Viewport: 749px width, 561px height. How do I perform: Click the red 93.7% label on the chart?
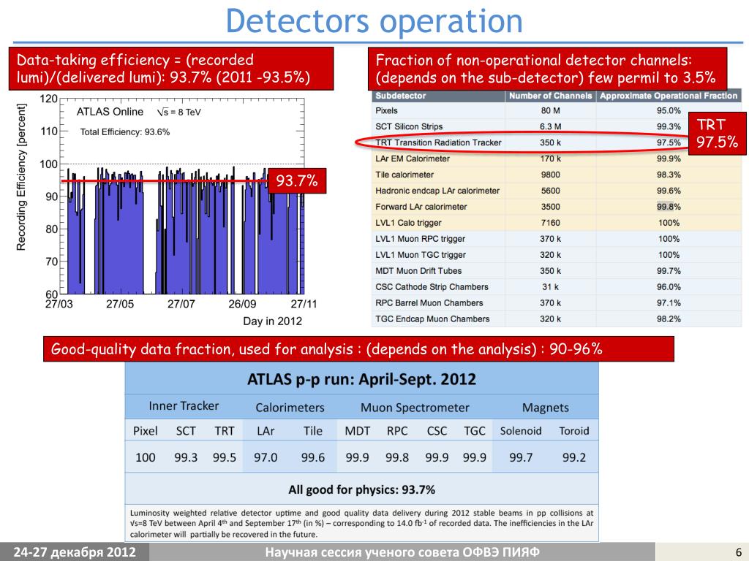297,181
